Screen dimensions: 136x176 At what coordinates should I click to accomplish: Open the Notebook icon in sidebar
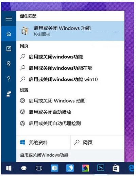[9, 49]
